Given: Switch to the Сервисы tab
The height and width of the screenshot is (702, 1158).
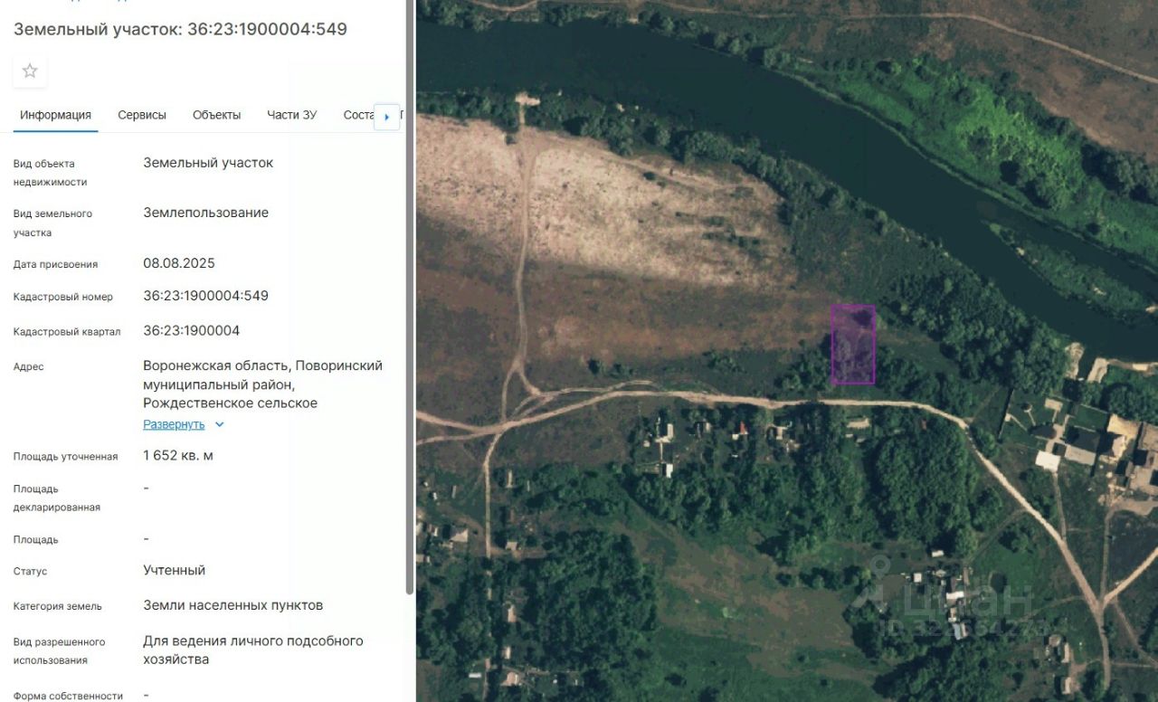Looking at the screenshot, I should [142, 115].
